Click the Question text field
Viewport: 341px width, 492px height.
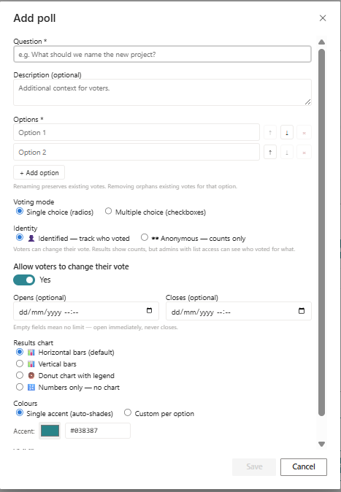(162, 54)
